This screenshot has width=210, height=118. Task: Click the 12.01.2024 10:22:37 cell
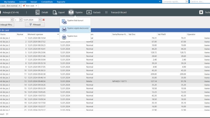pyautogui.click(x=37, y=106)
